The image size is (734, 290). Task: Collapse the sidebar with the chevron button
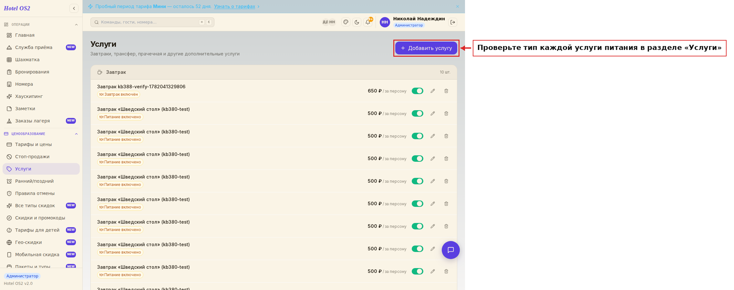click(x=74, y=8)
